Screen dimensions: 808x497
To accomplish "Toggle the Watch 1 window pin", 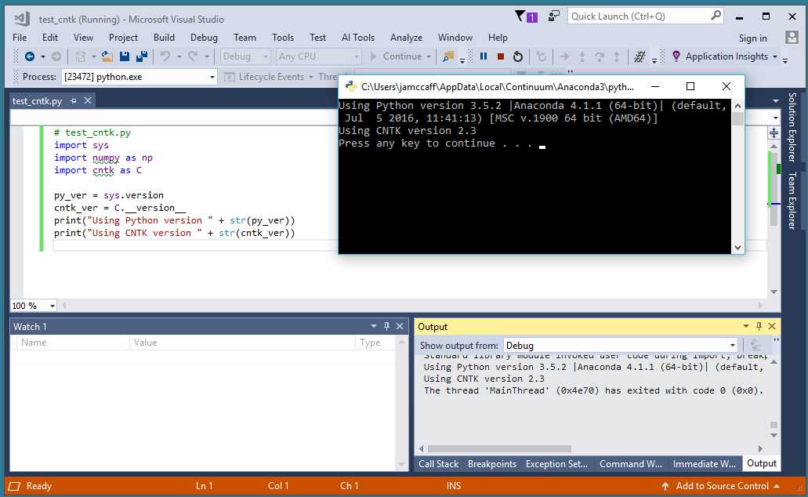I will click(386, 326).
